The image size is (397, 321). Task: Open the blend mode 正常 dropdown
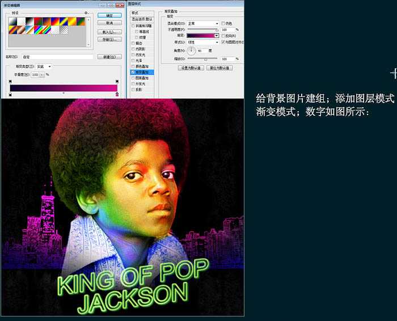pos(203,24)
